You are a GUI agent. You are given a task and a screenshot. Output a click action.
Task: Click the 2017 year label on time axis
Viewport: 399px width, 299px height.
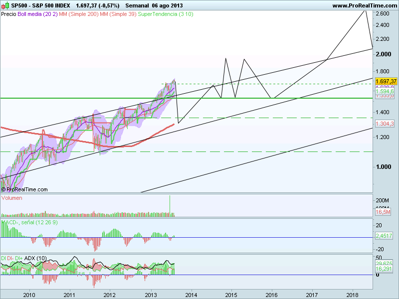coord(312,295)
